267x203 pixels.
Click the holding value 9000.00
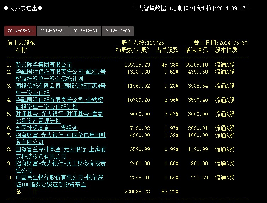[140, 114]
